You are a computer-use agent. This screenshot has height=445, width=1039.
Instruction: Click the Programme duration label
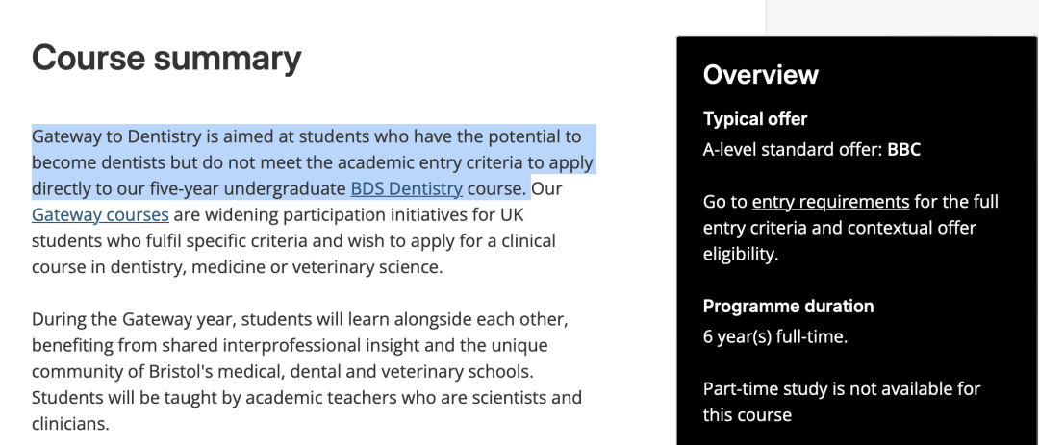click(788, 307)
